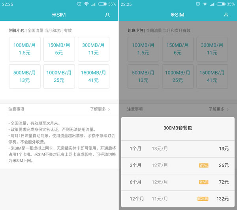Click the dimmed 了解更多 link behind dialog
The height and width of the screenshot is (210, 237).
point(216,109)
